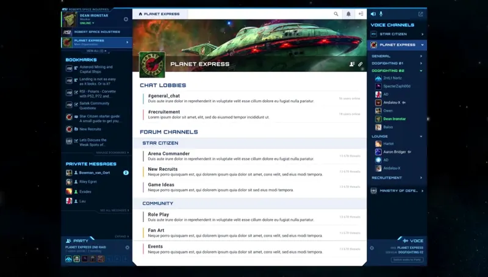The height and width of the screenshot is (277, 488).
Task: Open the Arena Commander forum channel
Action: pyautogui.click(x=168, y=154)
